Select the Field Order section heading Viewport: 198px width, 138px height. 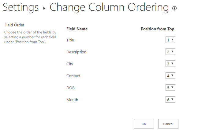click(x=14, y=25)
